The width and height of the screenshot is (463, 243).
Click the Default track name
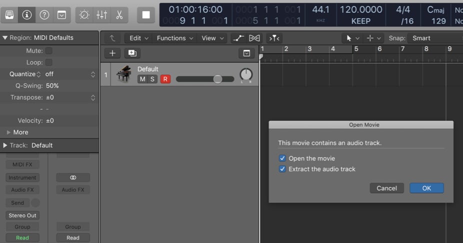pyautogui.click(x=147, y=69)
